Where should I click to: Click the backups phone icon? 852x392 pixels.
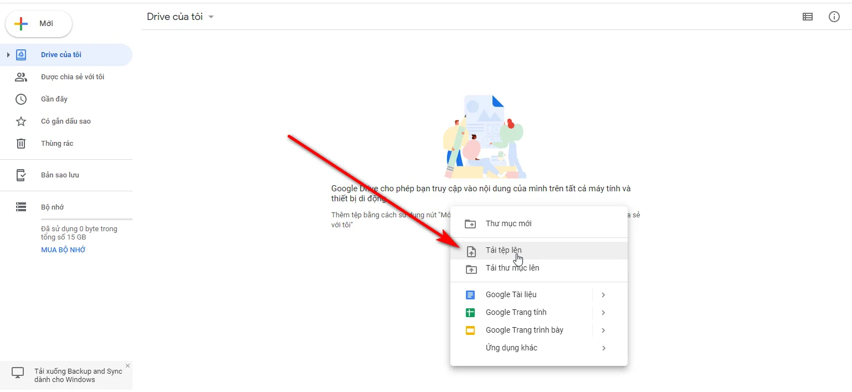pyautogui.click(x=21, y=175)
